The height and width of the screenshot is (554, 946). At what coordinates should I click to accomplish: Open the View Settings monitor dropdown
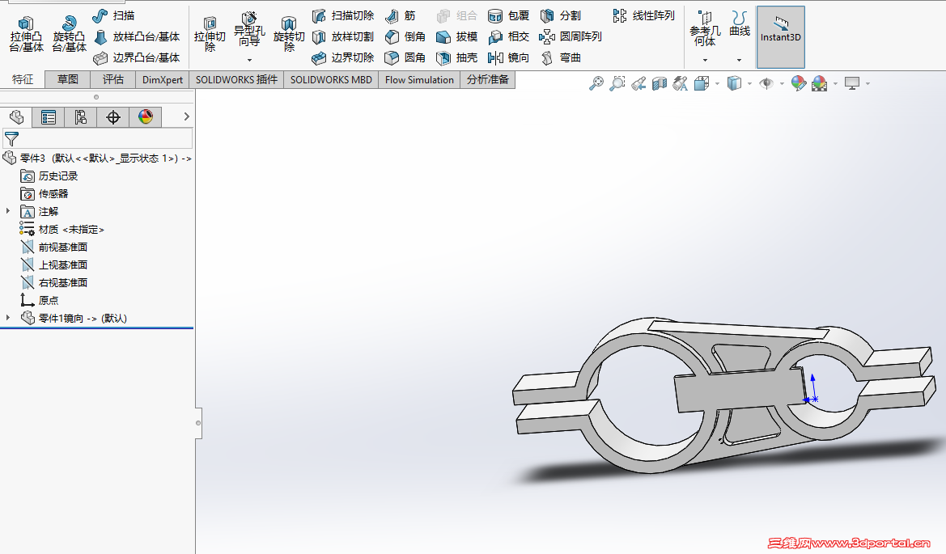pos(868,84)
